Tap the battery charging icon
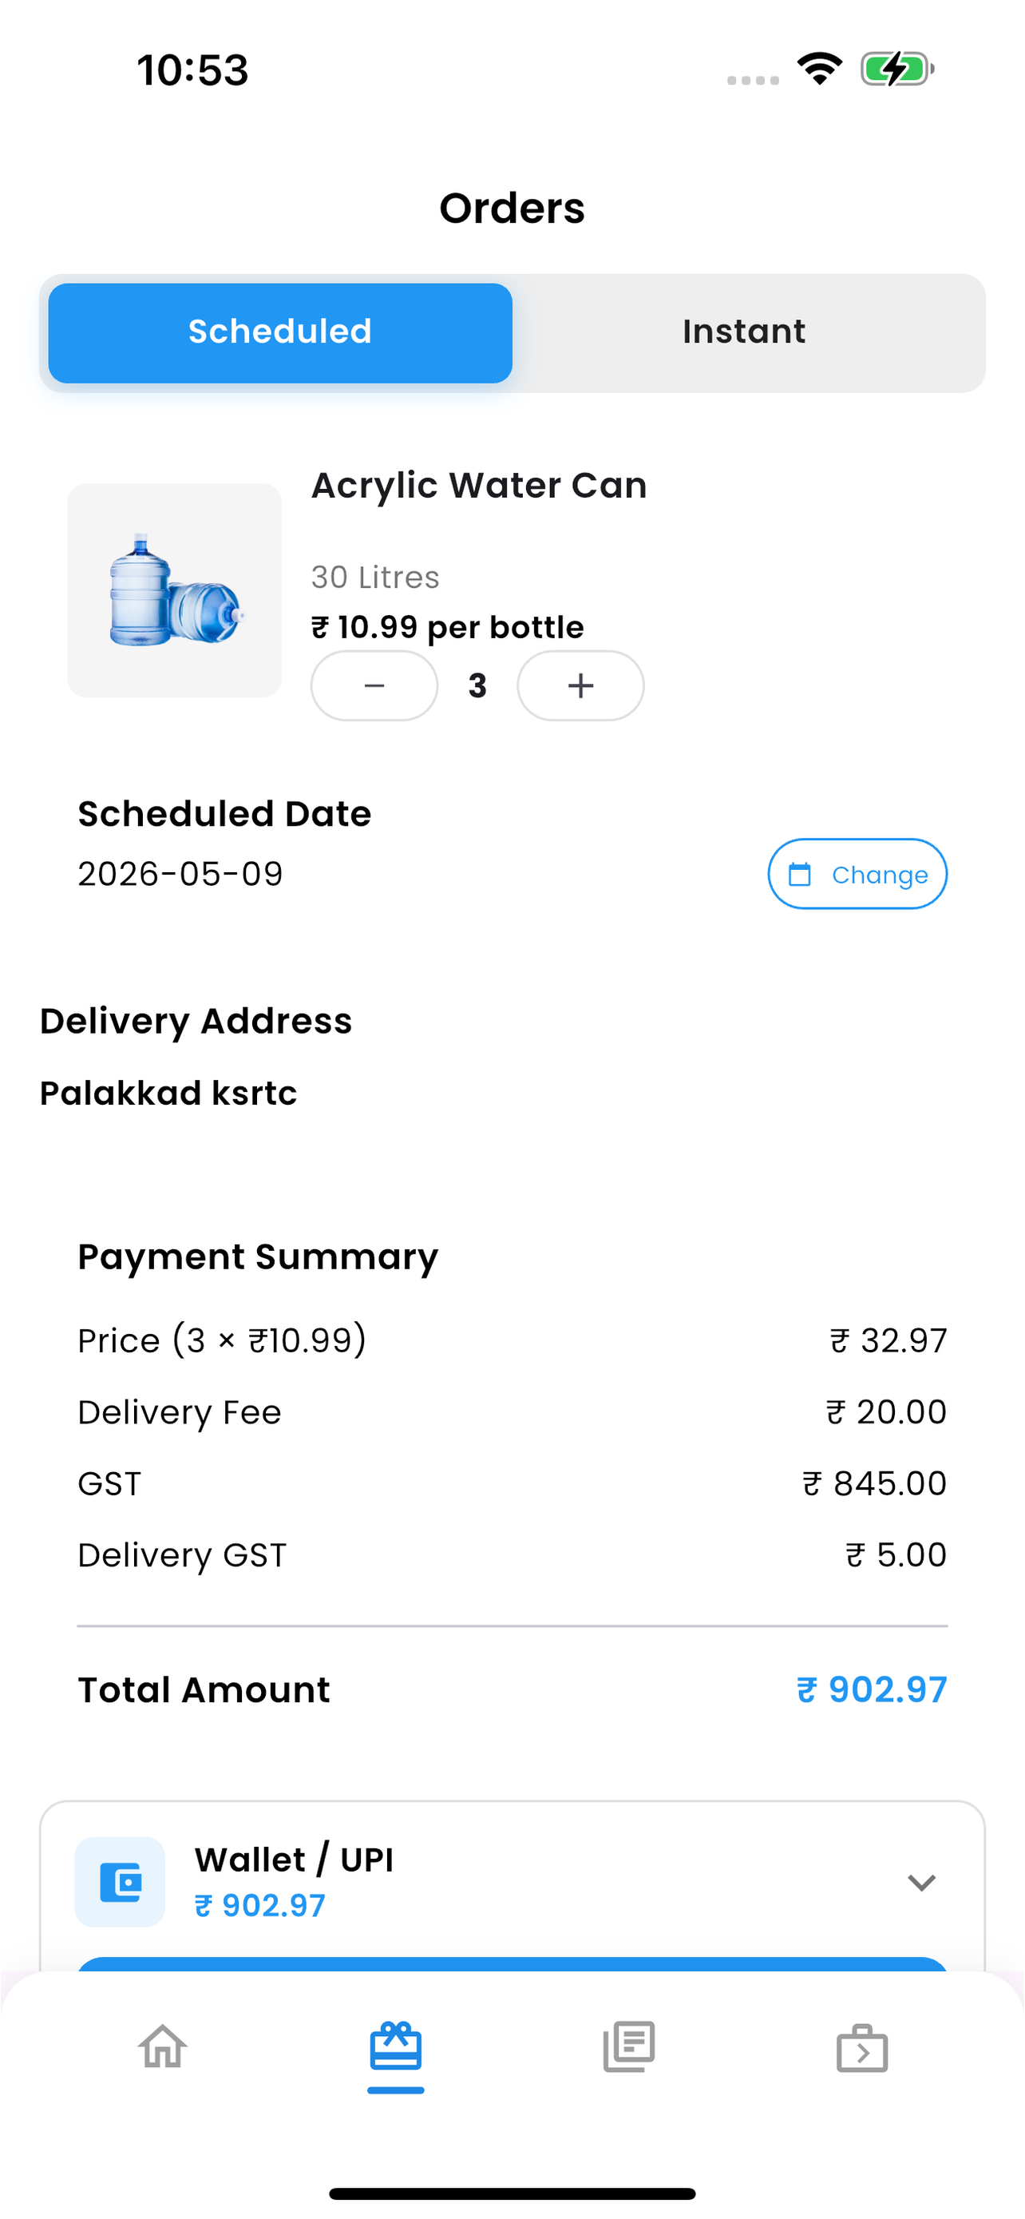This screenshot has width=1025, height=2219. (x=897, y=69)
